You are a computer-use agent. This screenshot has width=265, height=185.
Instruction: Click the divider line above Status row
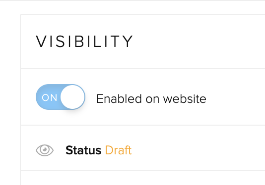[x=142, y=125]
